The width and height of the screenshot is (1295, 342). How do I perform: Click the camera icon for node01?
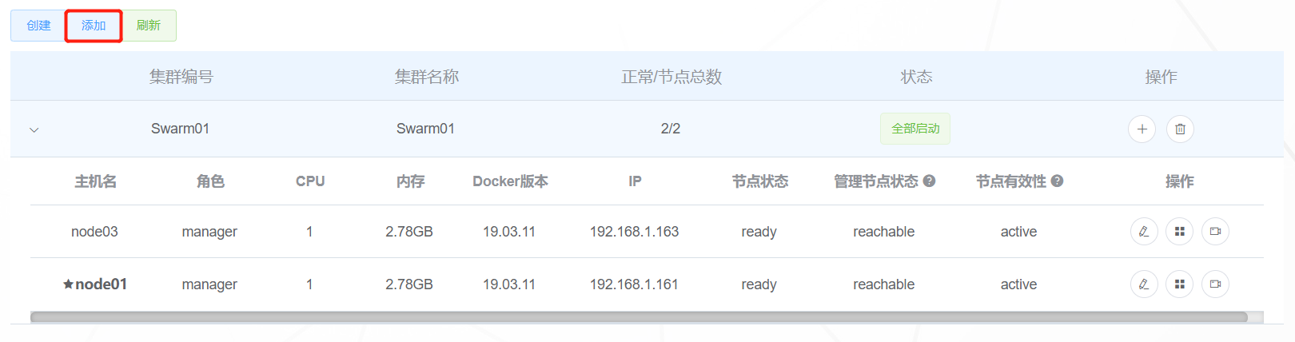(1215, 284)
